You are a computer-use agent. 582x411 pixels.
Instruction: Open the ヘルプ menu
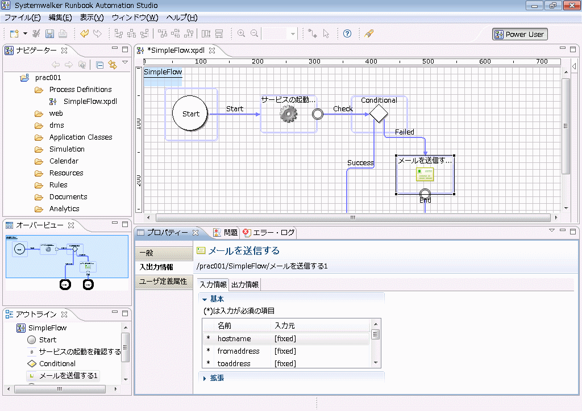tap(182, 18)
